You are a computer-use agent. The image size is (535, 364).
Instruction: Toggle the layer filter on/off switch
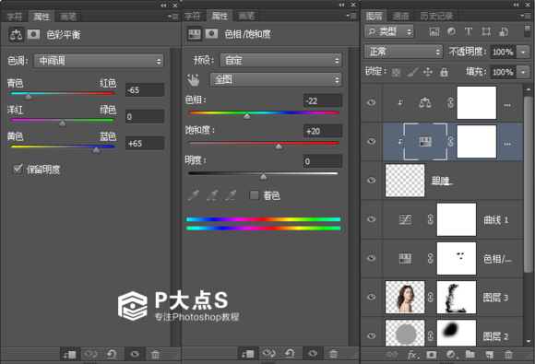(x=527, y=31)
